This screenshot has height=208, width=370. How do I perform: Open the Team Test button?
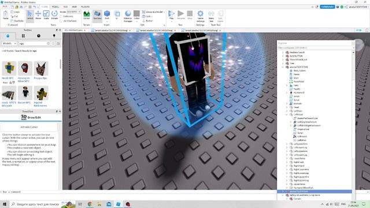pyautogui.click(x=211, y=16)
